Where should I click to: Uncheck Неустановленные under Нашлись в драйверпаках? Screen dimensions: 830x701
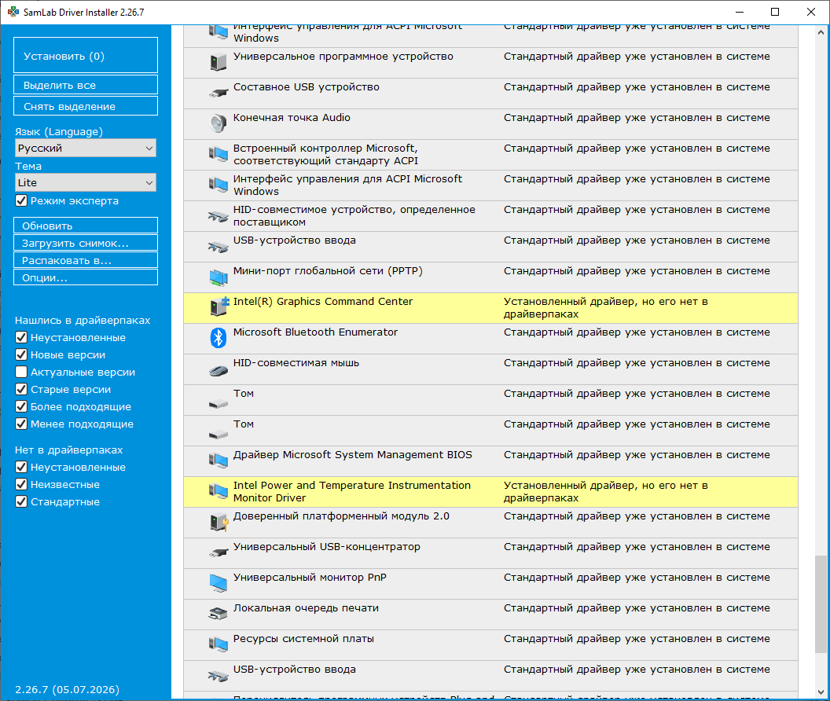(x=21, y=337)
